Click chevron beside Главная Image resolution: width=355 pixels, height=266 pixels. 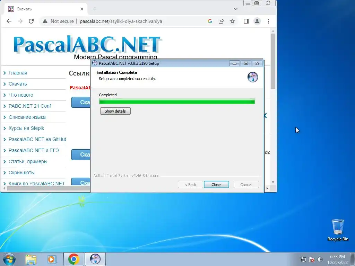(x=5, y=73)
